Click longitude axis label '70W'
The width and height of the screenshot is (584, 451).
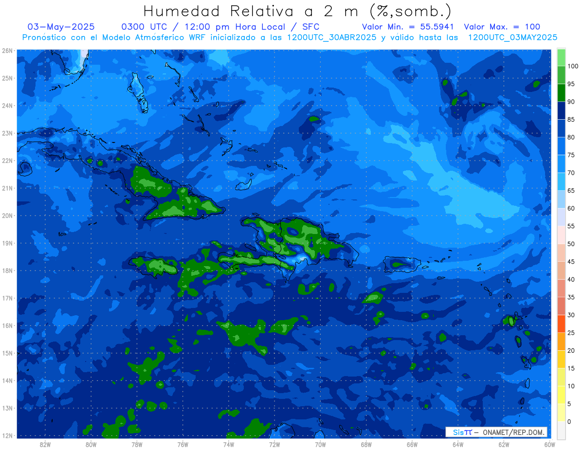coord(320,444)
